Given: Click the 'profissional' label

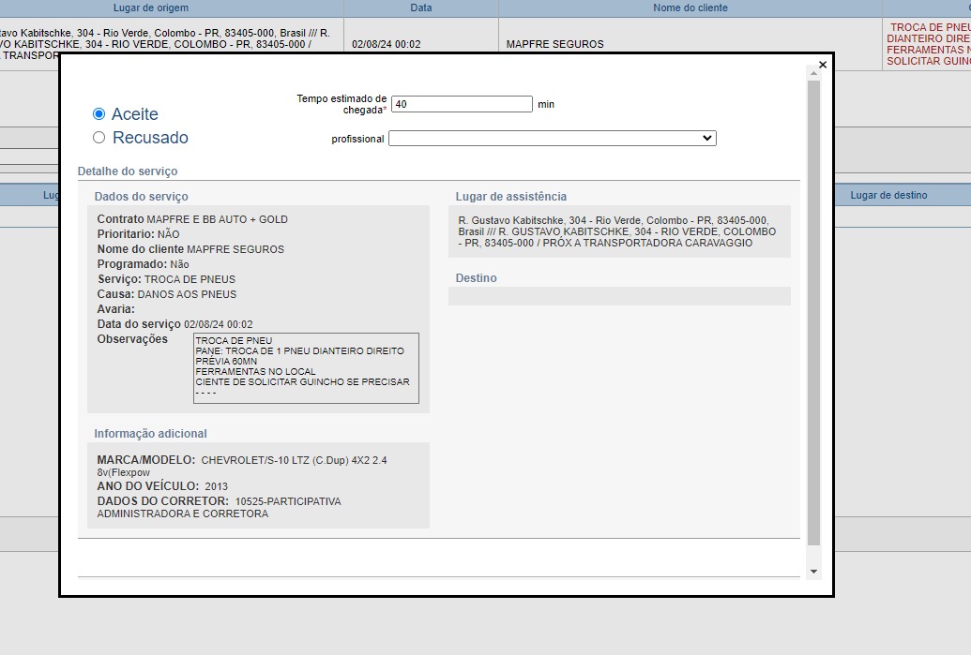Looking at the screenshot, I should (x=357, y=140).
